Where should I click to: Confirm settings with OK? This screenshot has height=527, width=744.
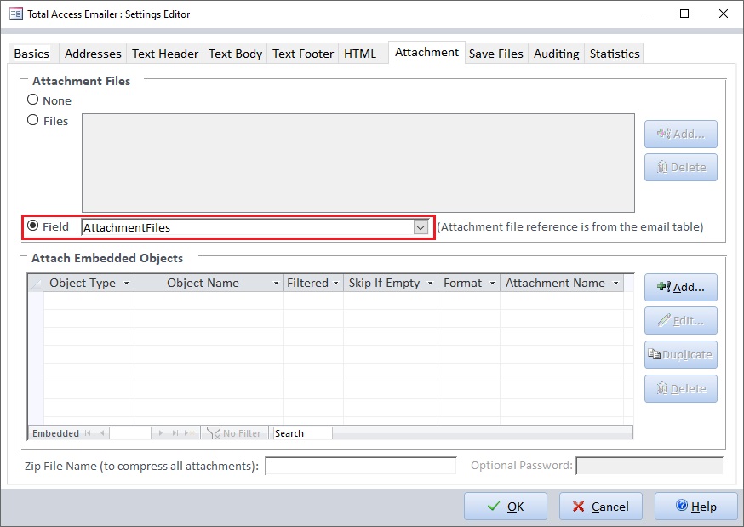(x=506, y=506)
